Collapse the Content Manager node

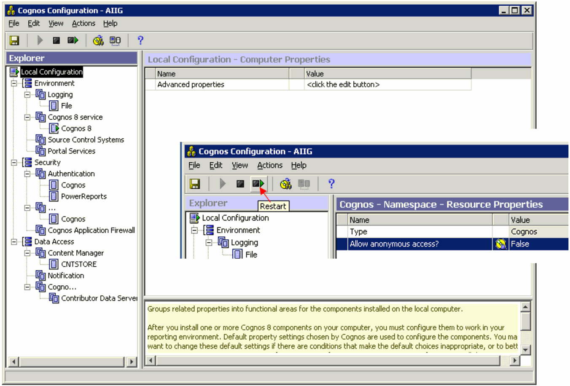(27, 253)
